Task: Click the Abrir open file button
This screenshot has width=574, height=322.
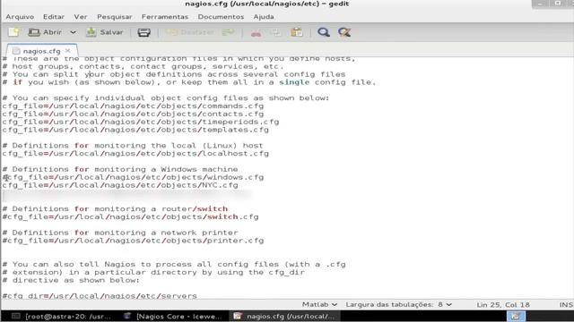Action: point(45,32)
